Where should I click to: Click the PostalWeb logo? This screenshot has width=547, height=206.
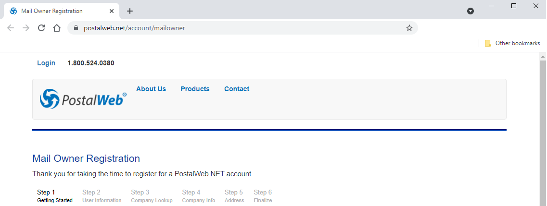coord(83,99)
